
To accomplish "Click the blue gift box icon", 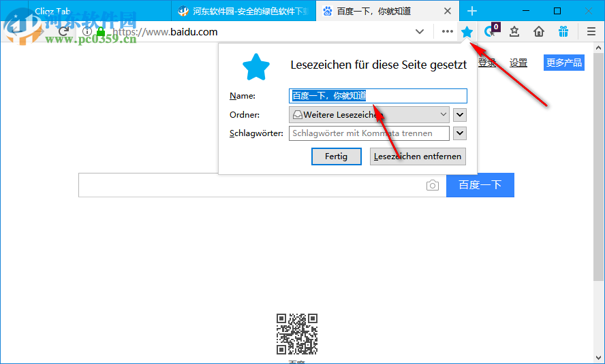I will coord(563,31).
